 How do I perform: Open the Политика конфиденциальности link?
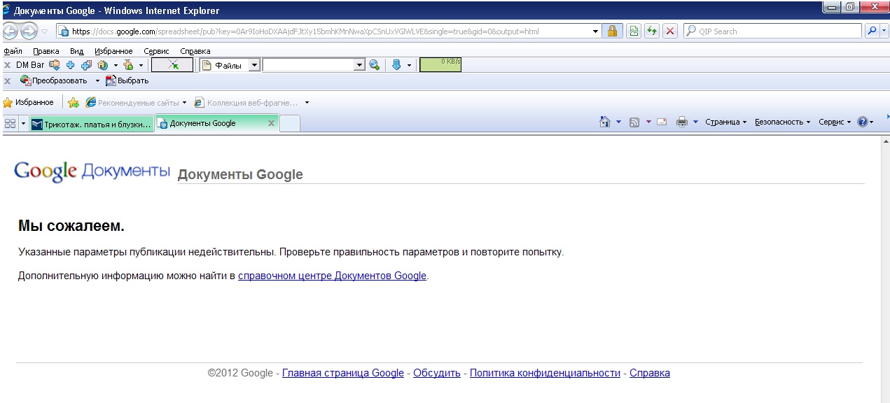point(545,373)
